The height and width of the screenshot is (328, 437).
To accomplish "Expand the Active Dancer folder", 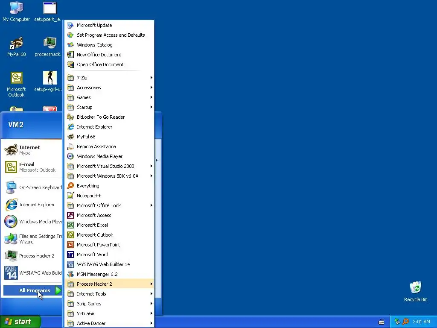I will [x=109, y=323].
